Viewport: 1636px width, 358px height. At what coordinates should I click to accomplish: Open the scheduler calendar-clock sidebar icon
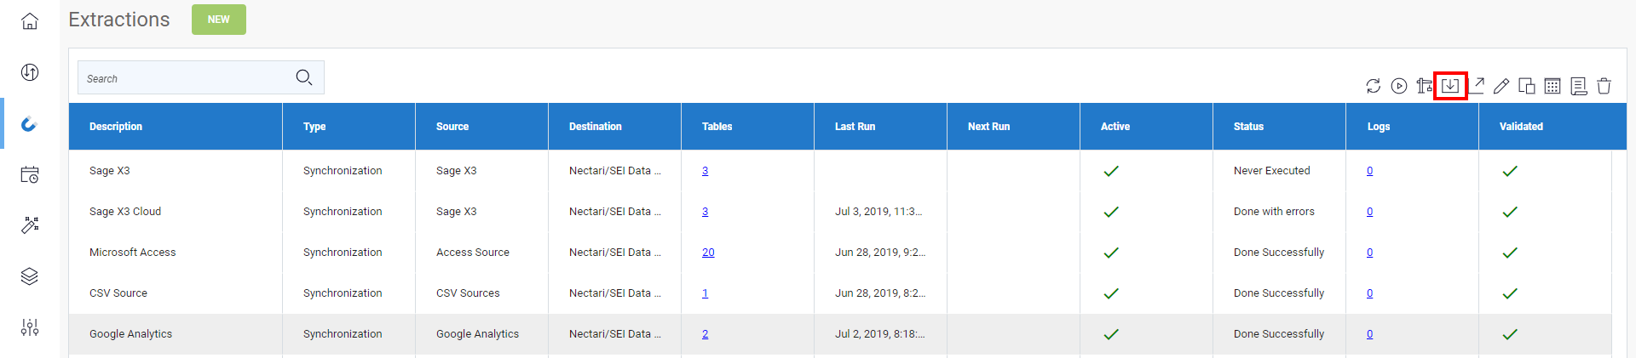[30, 174]
